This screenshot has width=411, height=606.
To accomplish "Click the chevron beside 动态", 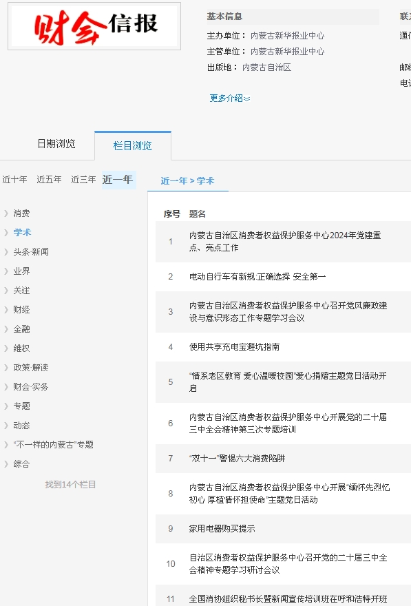I will coord(6,426).
